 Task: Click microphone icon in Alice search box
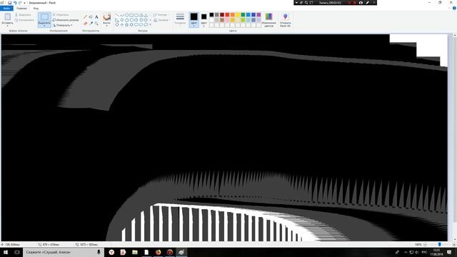tap(99, 252)
